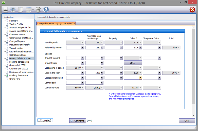198x131 pixels.
Task: Open Income from UK land item
Action: point(21,31)
